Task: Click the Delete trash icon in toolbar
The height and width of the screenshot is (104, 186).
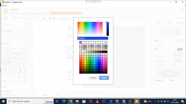Action: point(44,18)
